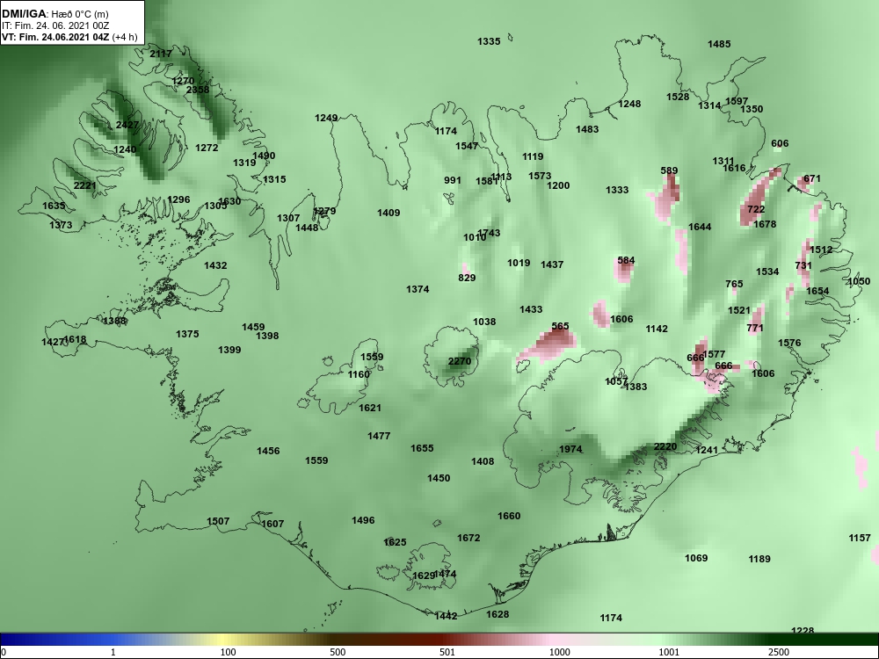Select the 1496 height value
Screen dimensions: 879x659
[x=363, y=520]
